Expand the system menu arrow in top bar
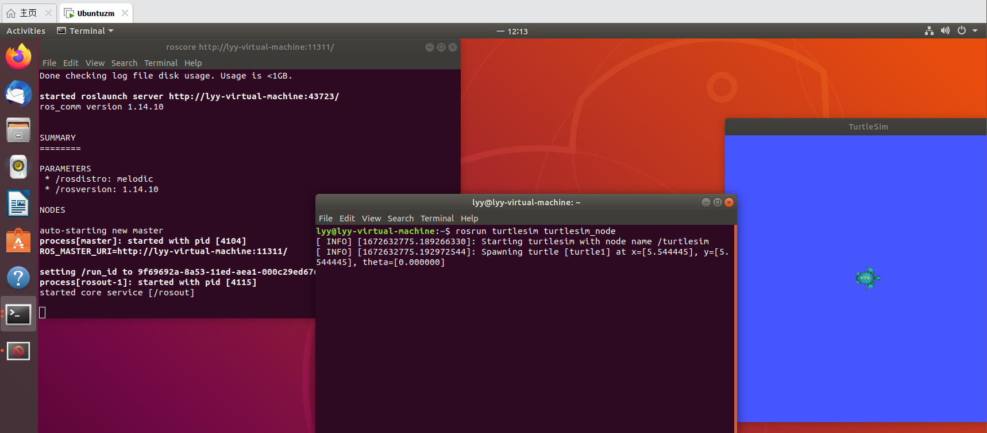Viewport: 987px width, 433px height. click(x=975, y=31)
